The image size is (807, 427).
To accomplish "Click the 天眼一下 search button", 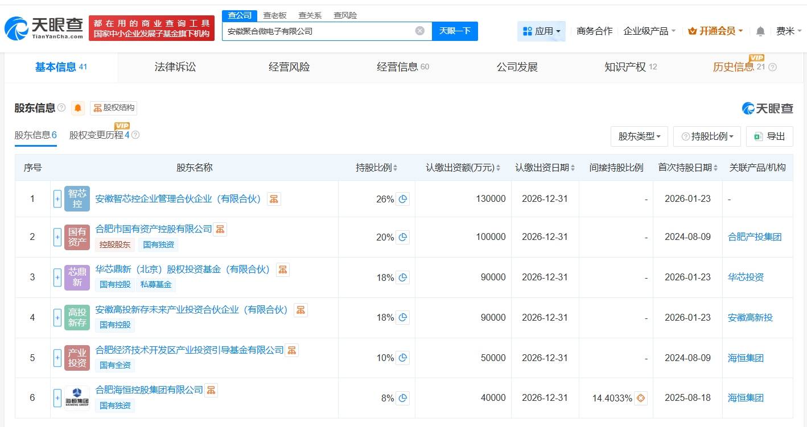I will 455,31.
